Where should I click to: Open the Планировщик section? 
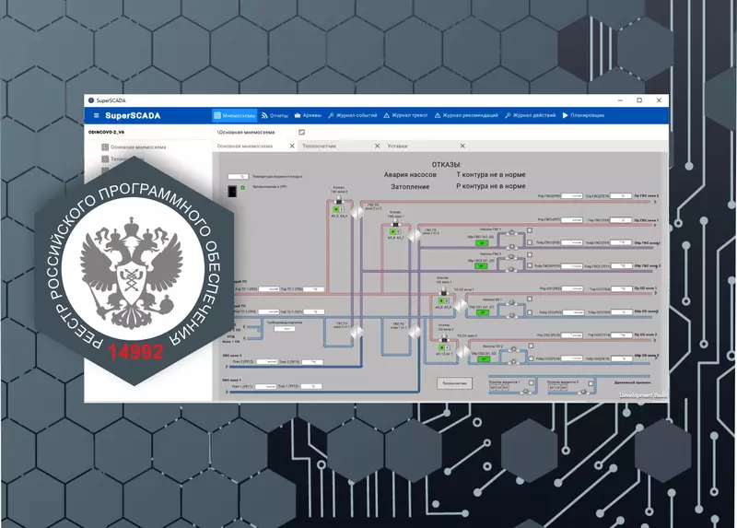tap(583, 116)
